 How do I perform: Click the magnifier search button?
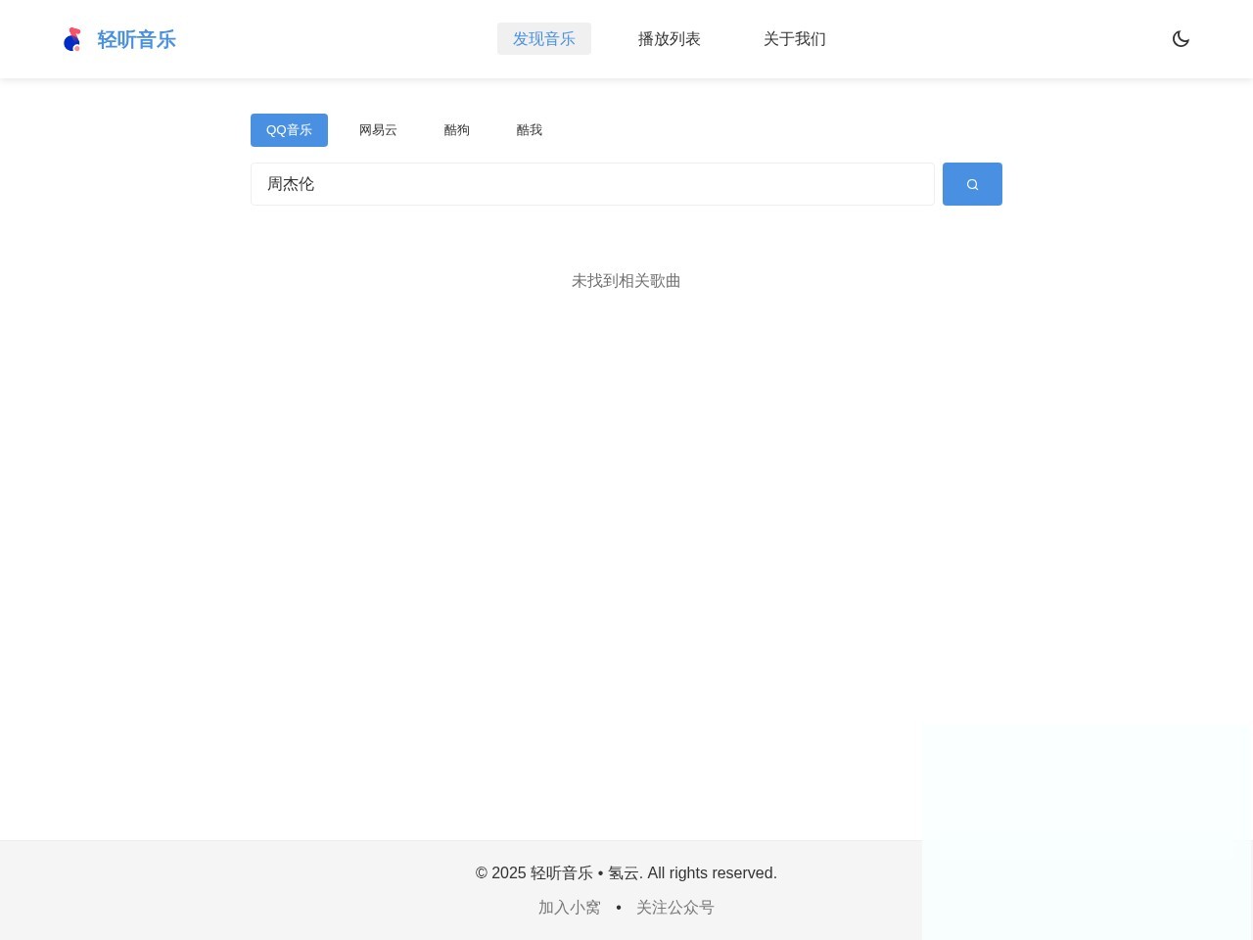pyautogui.click(x=972, y=184)
